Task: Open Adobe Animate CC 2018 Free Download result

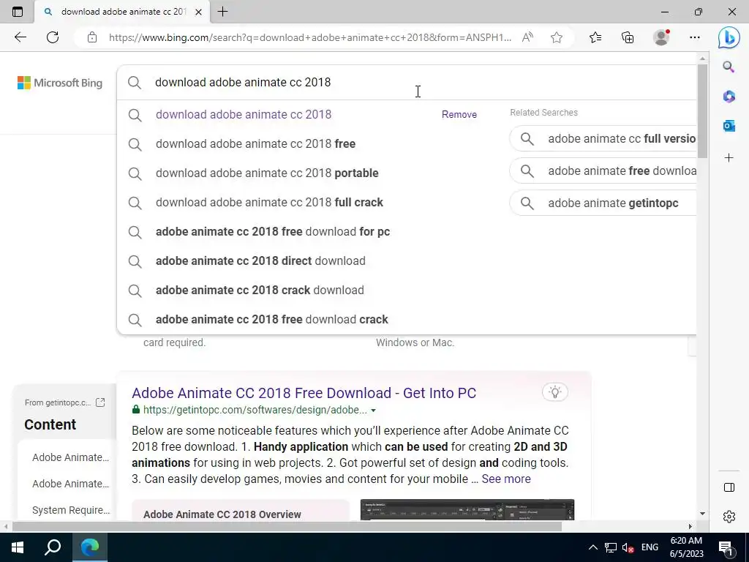Action: pos(304,393)
